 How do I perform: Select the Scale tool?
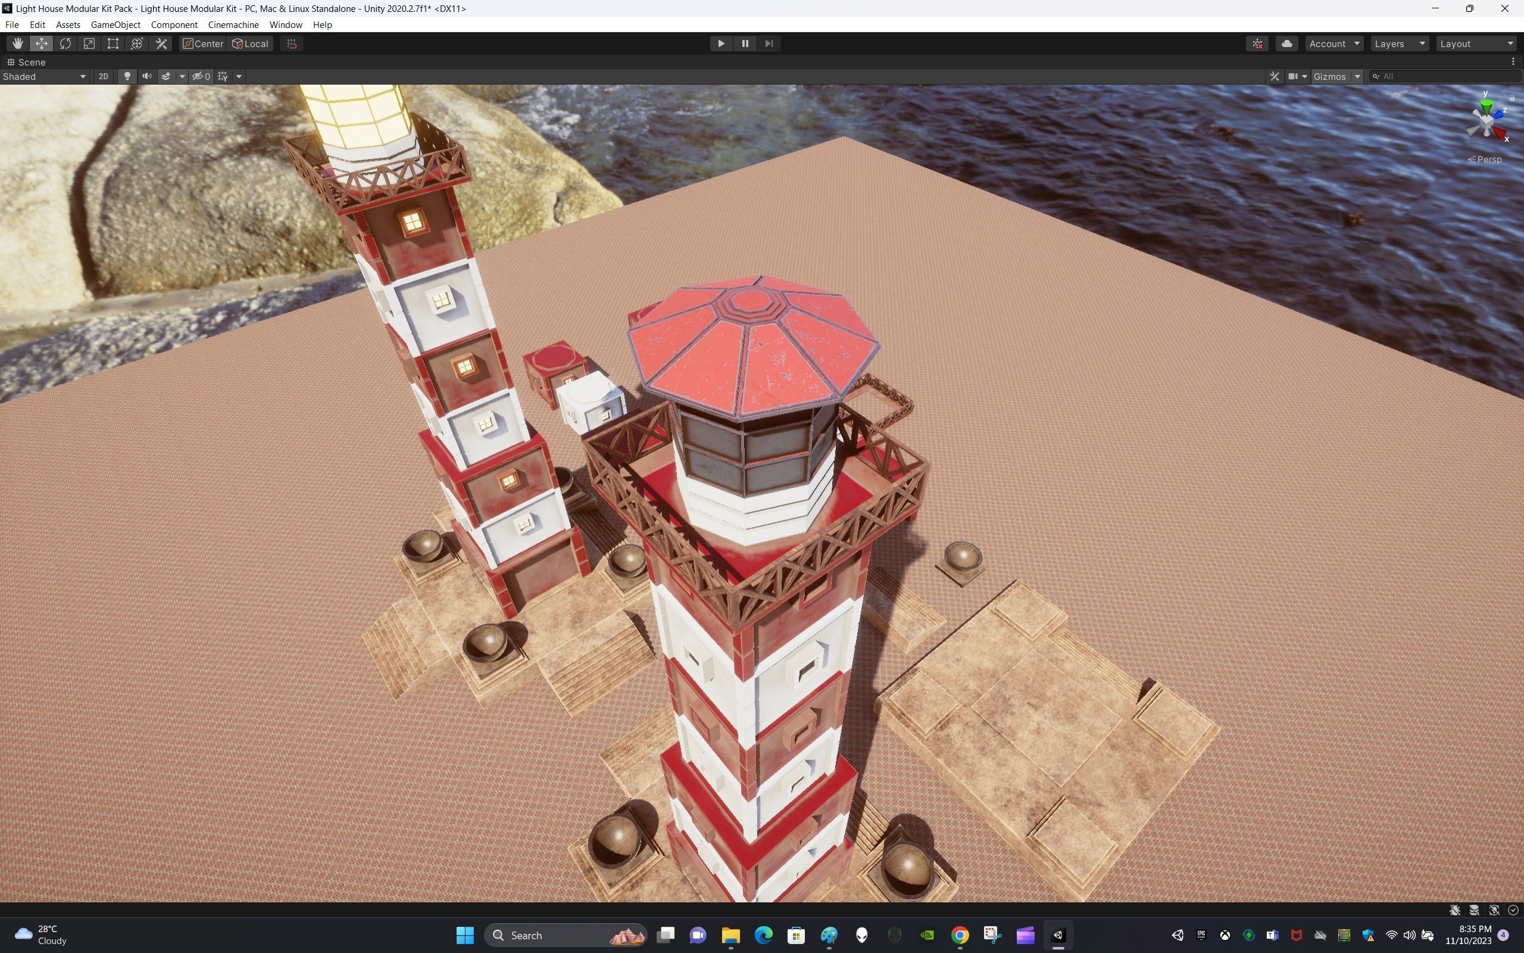coord(89,43)
